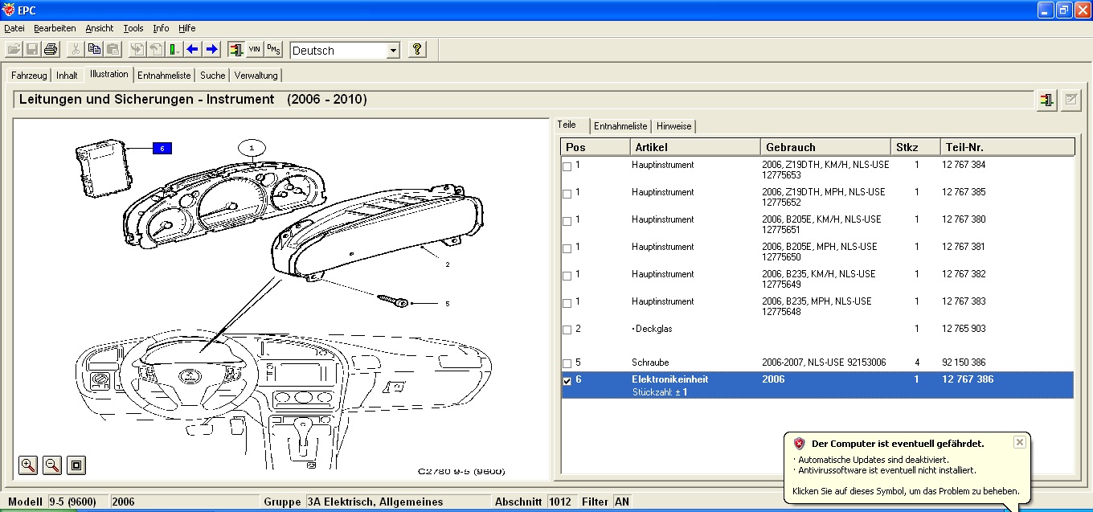The height and width of the screenshot is (512, 1093).
Task: Open help with the question mark icon
Action: pyautogui.click(x=416, y=50)
